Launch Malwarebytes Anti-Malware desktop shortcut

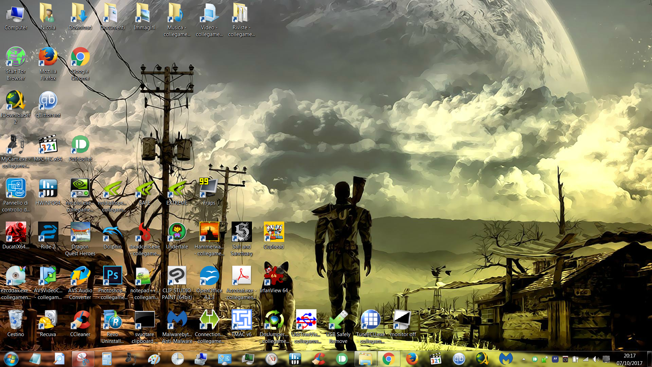pos(177,327)
